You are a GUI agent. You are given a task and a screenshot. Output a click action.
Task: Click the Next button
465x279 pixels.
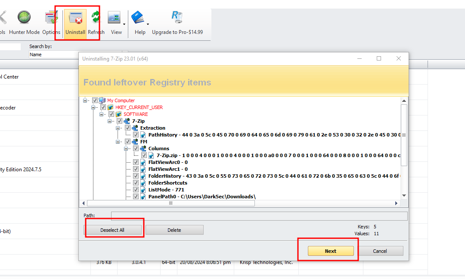(331, 251)
